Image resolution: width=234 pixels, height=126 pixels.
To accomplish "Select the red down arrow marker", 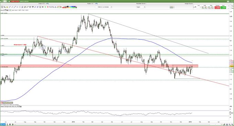I will pos(48,7).
